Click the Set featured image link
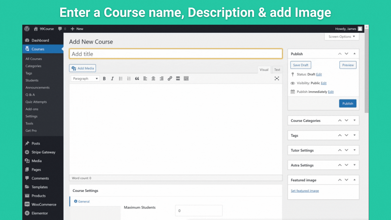 pos(305,191)
